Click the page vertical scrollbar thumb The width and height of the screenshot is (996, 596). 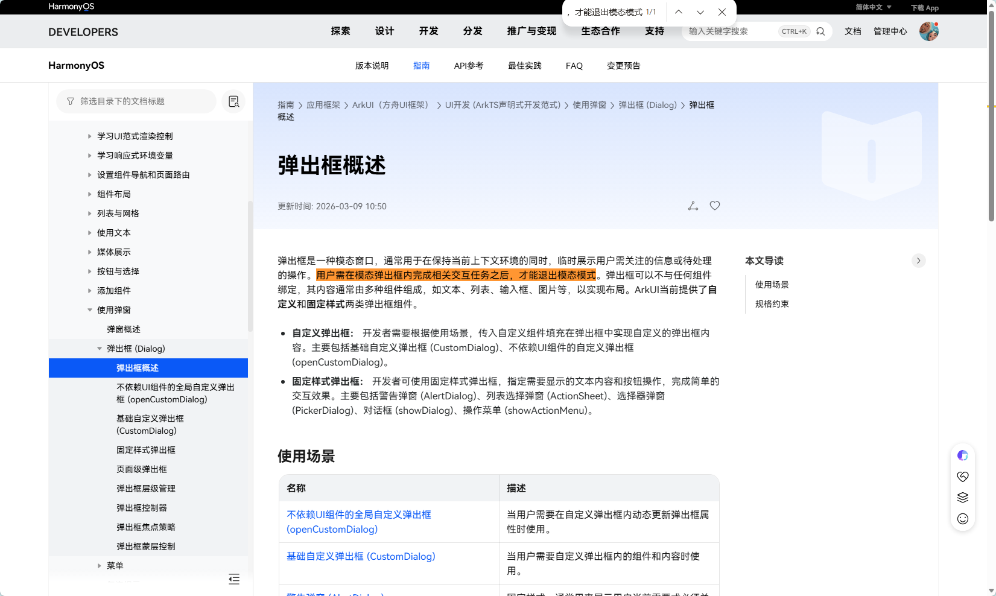991,116
